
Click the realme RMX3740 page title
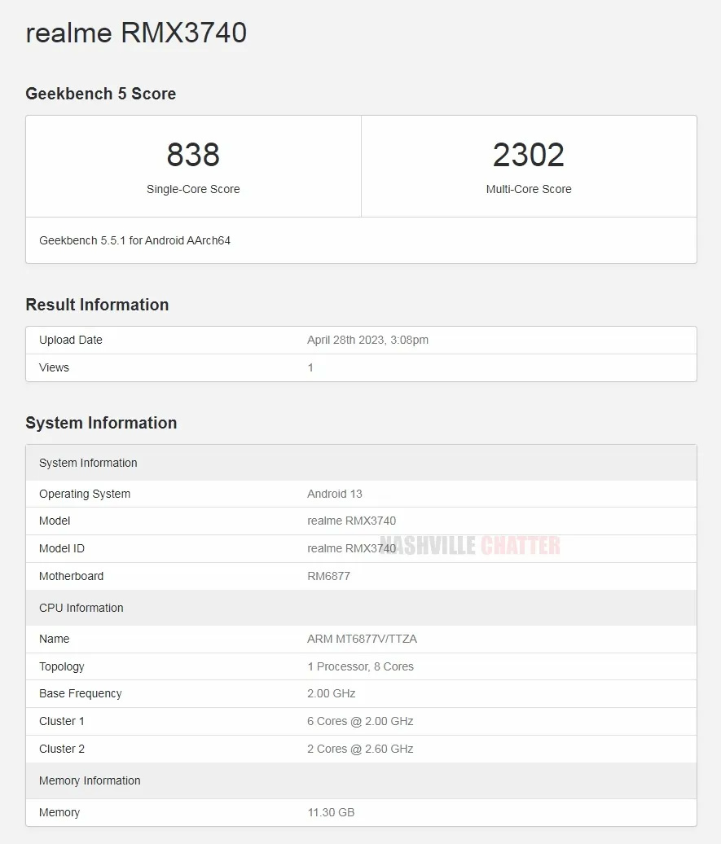click(x=136, y=33)
